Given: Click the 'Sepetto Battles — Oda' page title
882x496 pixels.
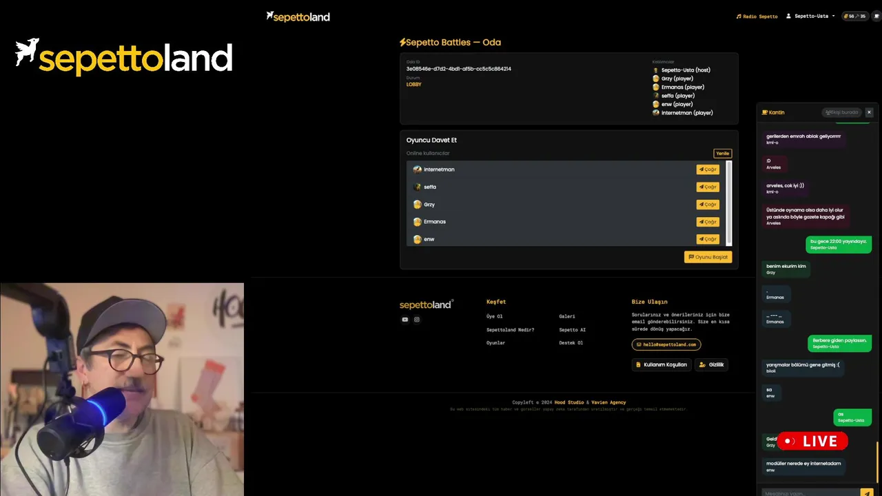Looking at the screenshot, I should (450, 42).
